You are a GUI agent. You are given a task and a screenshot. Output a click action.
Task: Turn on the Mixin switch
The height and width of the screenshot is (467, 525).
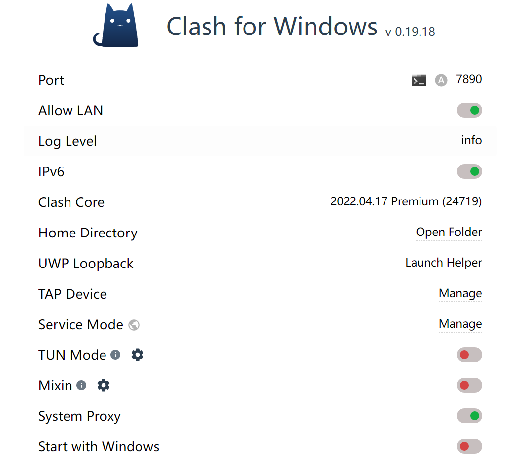(x=469, y=385)
